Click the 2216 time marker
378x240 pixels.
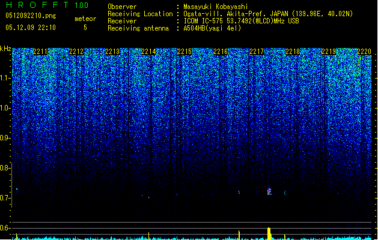tap(221, 52)
